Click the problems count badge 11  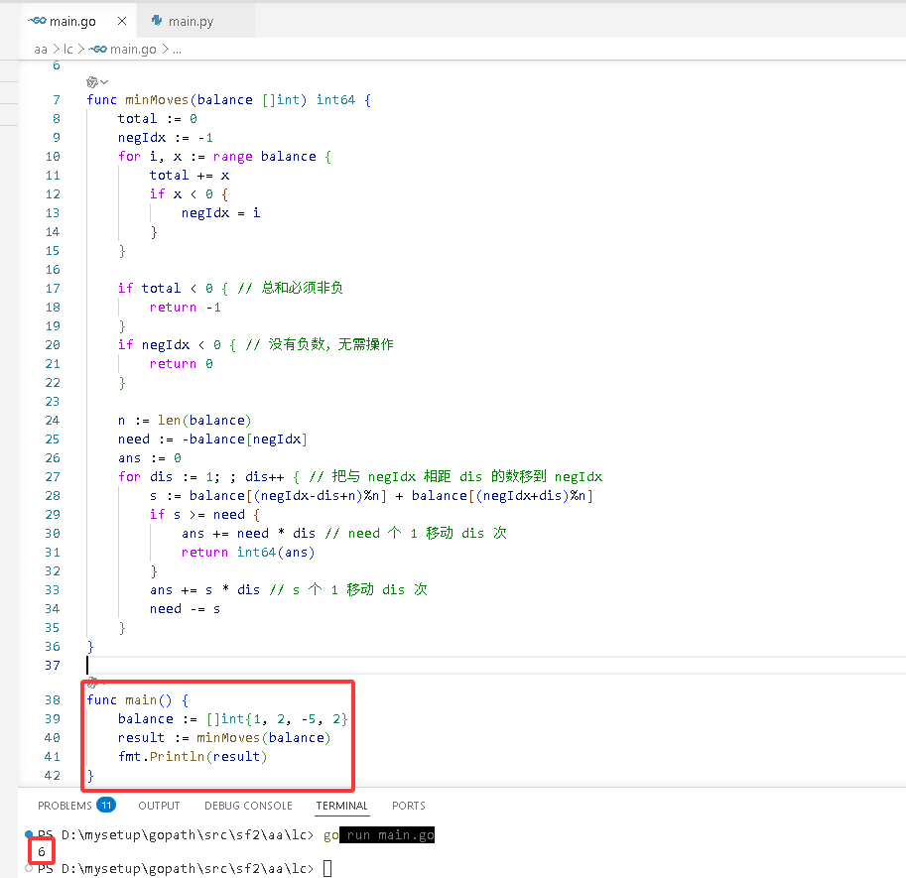click(106, 806)
